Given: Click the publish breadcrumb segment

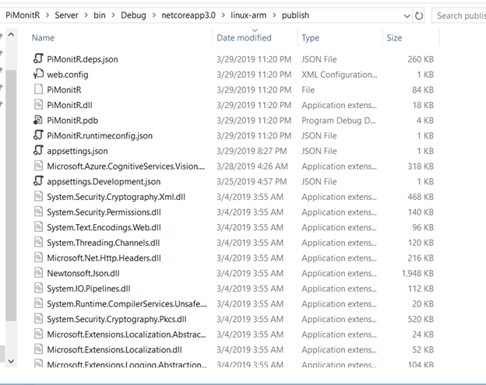Looking at the screenshot, I should [x=295, y=15].
